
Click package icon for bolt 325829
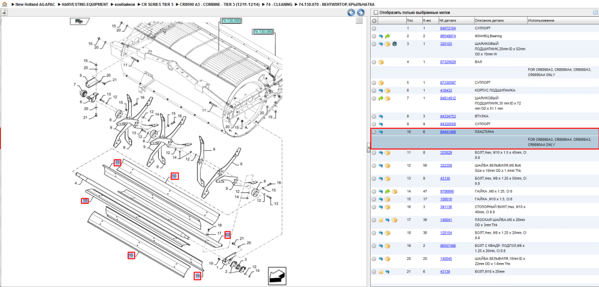coord(388,153)
